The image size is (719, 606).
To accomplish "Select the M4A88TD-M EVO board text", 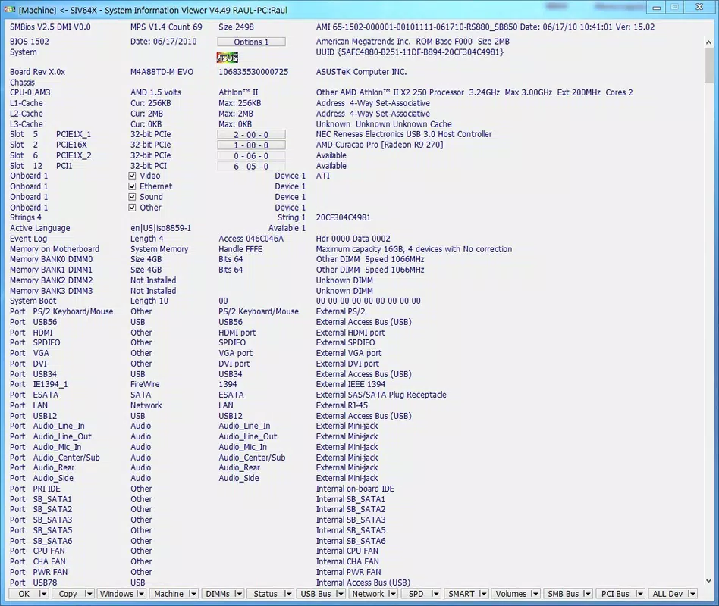I will pos(162,72).
